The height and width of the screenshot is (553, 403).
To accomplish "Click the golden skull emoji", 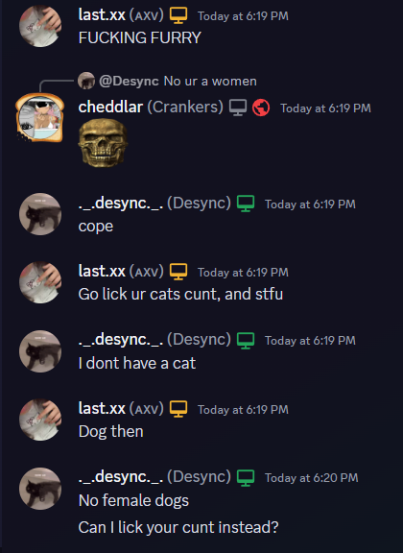I will pos(103,142).
